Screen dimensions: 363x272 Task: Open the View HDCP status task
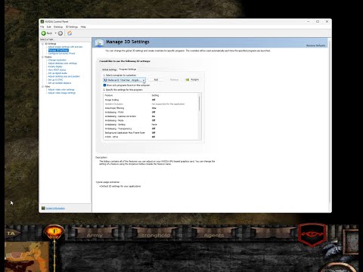(x=57, y=70)
